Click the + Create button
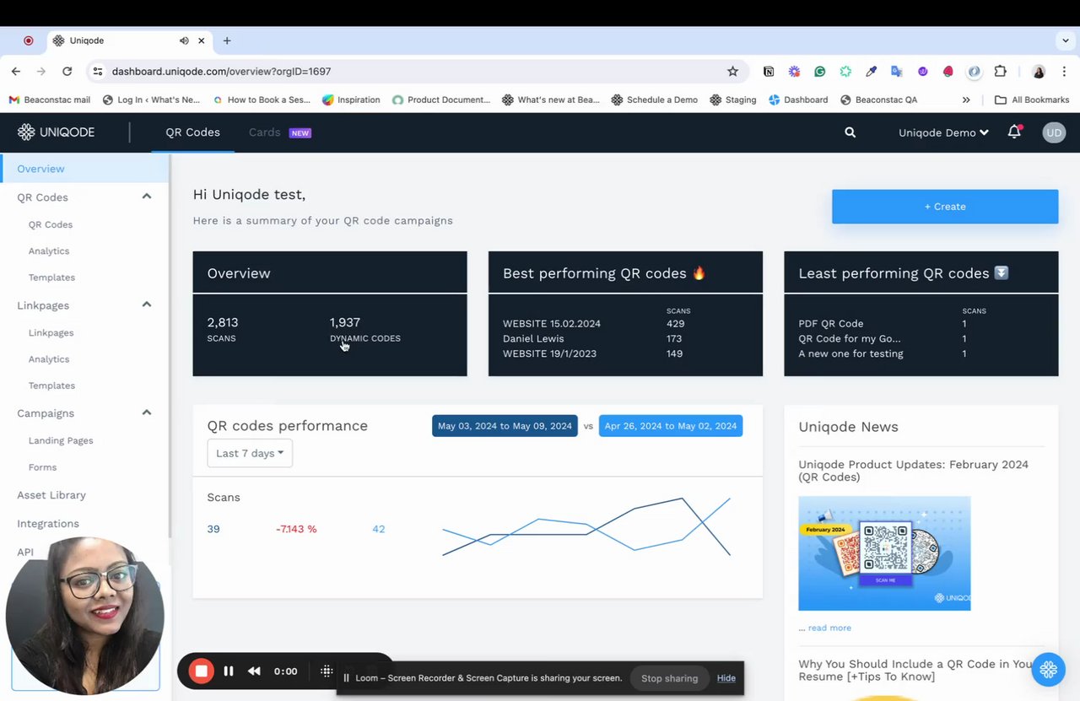The height and width of the screenshot is (701, 1080). click(x=945, y=207)
